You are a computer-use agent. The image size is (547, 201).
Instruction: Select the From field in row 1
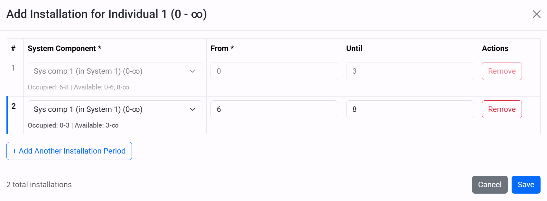point(274,71)
